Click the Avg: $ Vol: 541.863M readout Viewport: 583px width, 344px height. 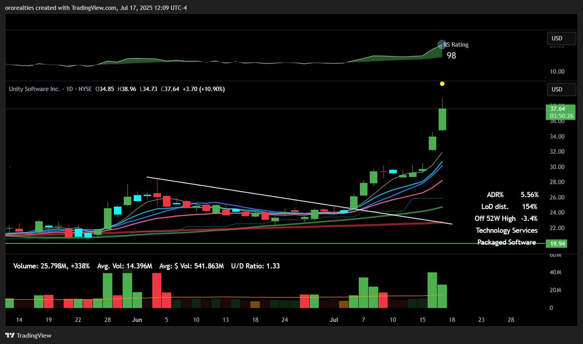tap(192, 266)
